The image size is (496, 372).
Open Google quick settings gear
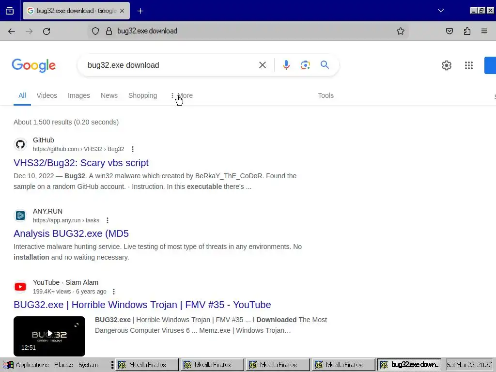click(446, 65)
